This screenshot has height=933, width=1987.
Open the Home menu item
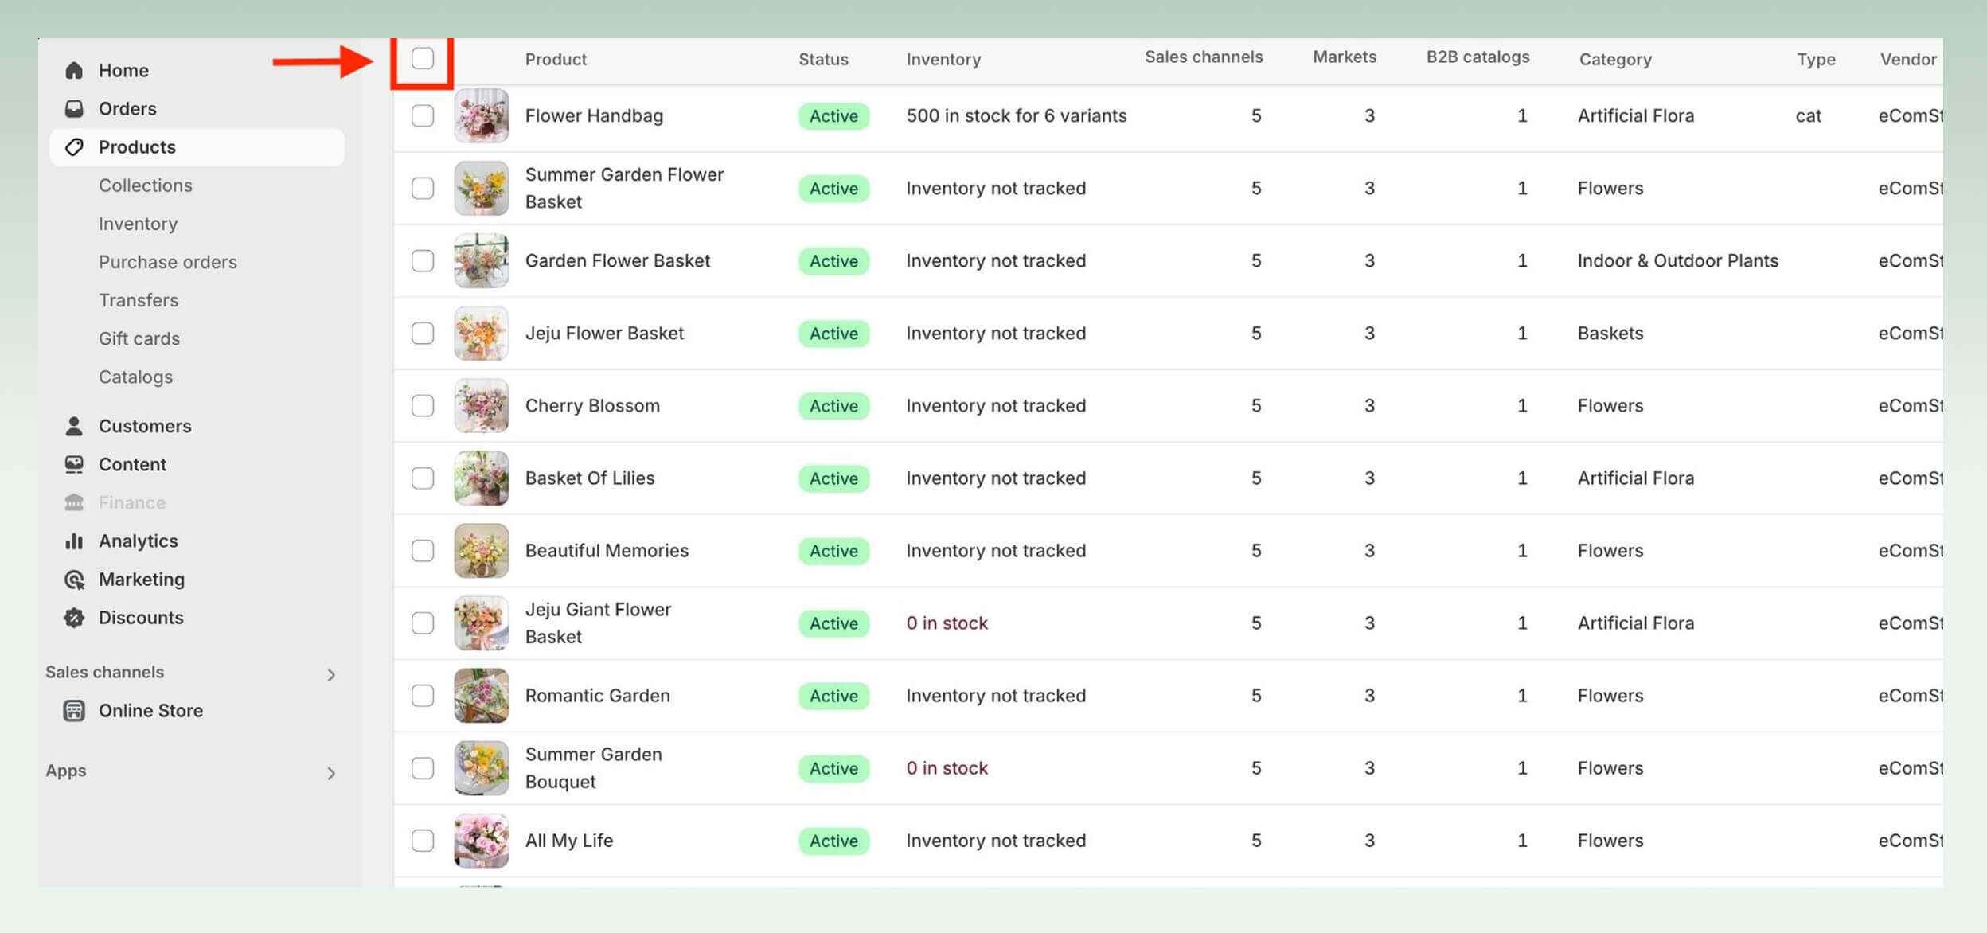(x=123, y=70)
